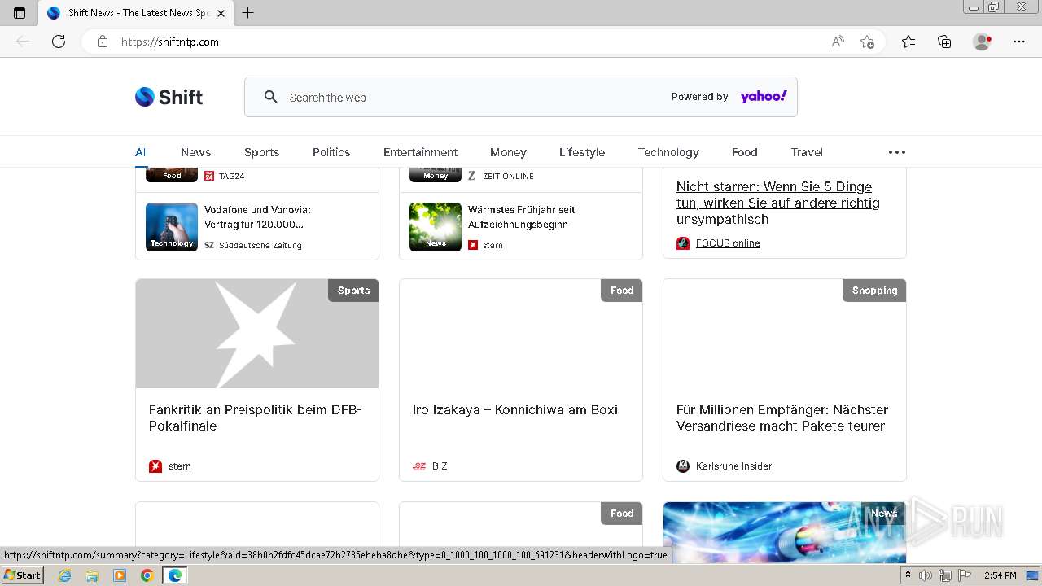Add this page to favorites
This screenshot has width=1042, height=586.
pyautogui.click(x=868, y=42)
